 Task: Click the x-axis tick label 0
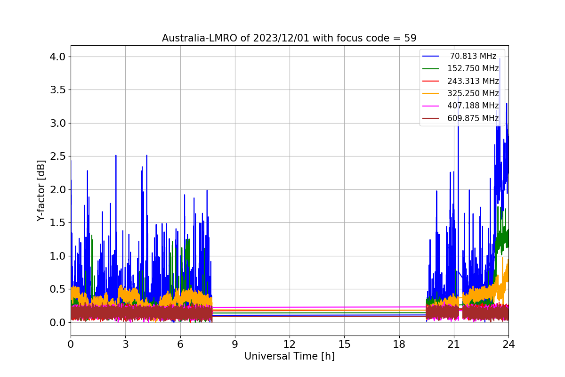(71, 344)
